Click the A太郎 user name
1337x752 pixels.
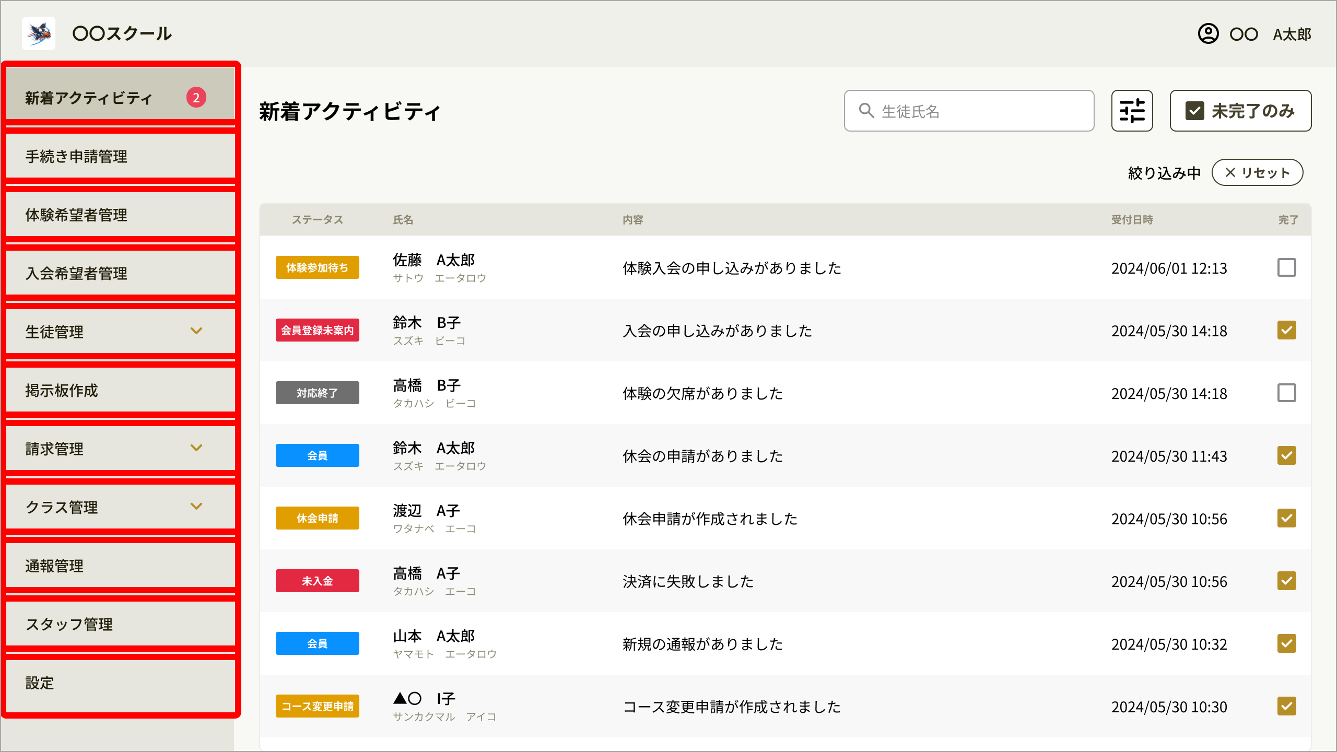click(1292, 34)
